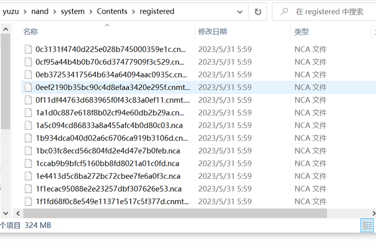This screenshot has width=376, height=241.
Task: Click file icon of 1b934dca040d02a6c6706ca919b3106d
Action: (x=28, y=138)
